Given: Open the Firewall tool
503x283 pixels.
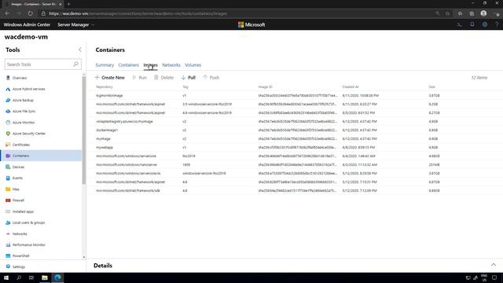Looking at the screenshot, I should click(18, 200).
